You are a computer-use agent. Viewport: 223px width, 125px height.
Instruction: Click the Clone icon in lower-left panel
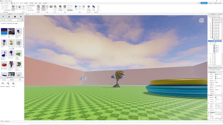pyautogui.click(x=13, y=84)
